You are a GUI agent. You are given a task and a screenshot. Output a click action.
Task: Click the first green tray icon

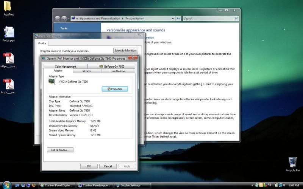(257, 185)
